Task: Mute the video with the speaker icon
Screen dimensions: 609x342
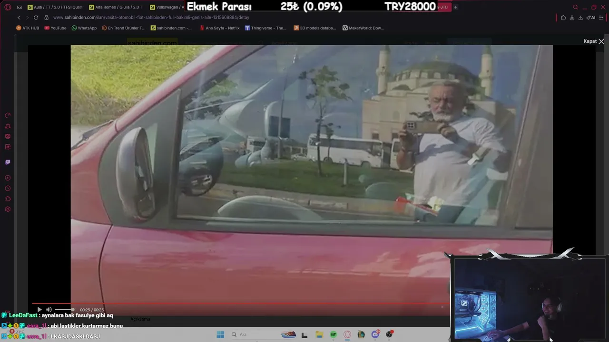Action: tap(49, 310)
